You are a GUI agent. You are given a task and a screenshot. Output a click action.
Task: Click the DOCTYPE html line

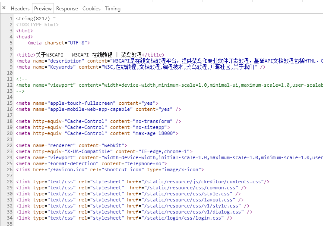coord(37,25)
